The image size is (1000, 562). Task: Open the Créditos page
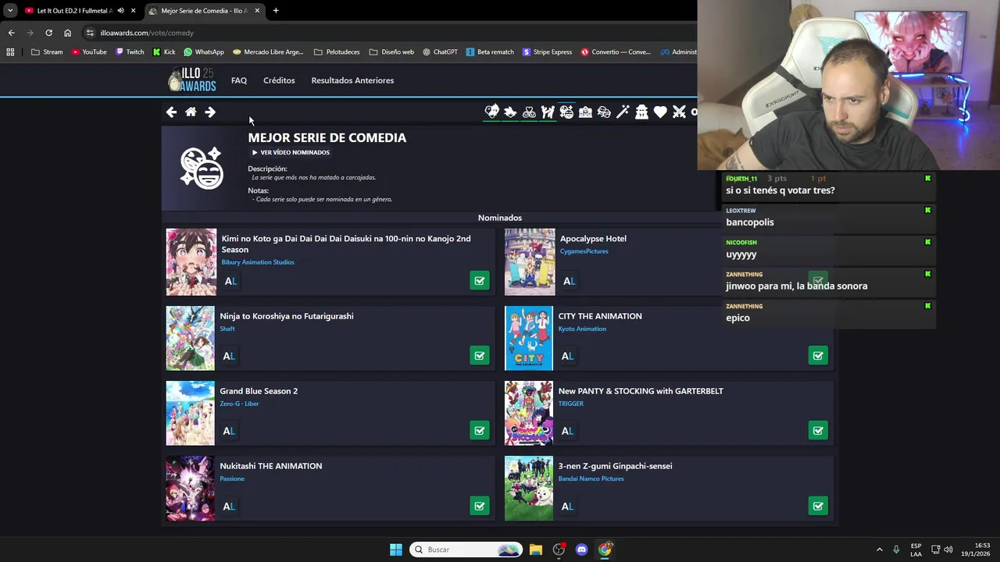279,80
